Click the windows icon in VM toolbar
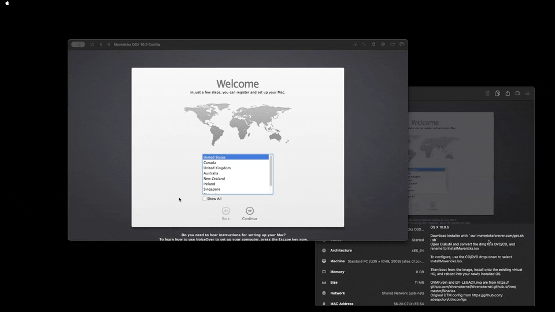The width and height of the screenshot is (555, 312). (402, 44)
